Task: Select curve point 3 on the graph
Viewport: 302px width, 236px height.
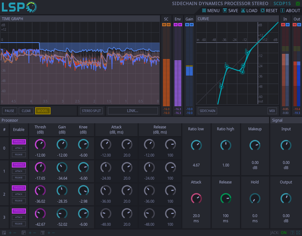Action: click(x=221, y=87)
